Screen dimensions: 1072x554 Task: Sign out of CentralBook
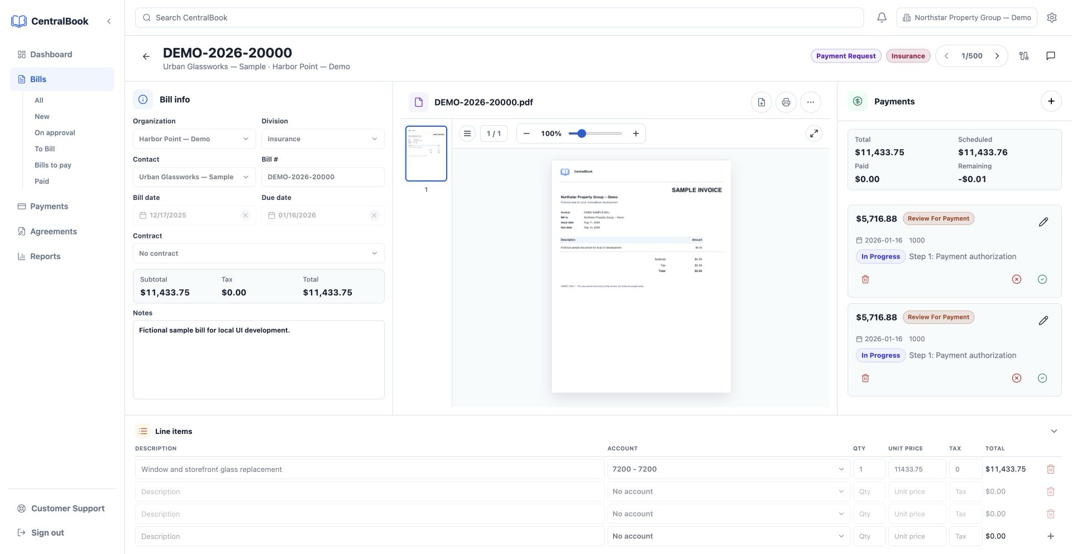click(62, 533)
